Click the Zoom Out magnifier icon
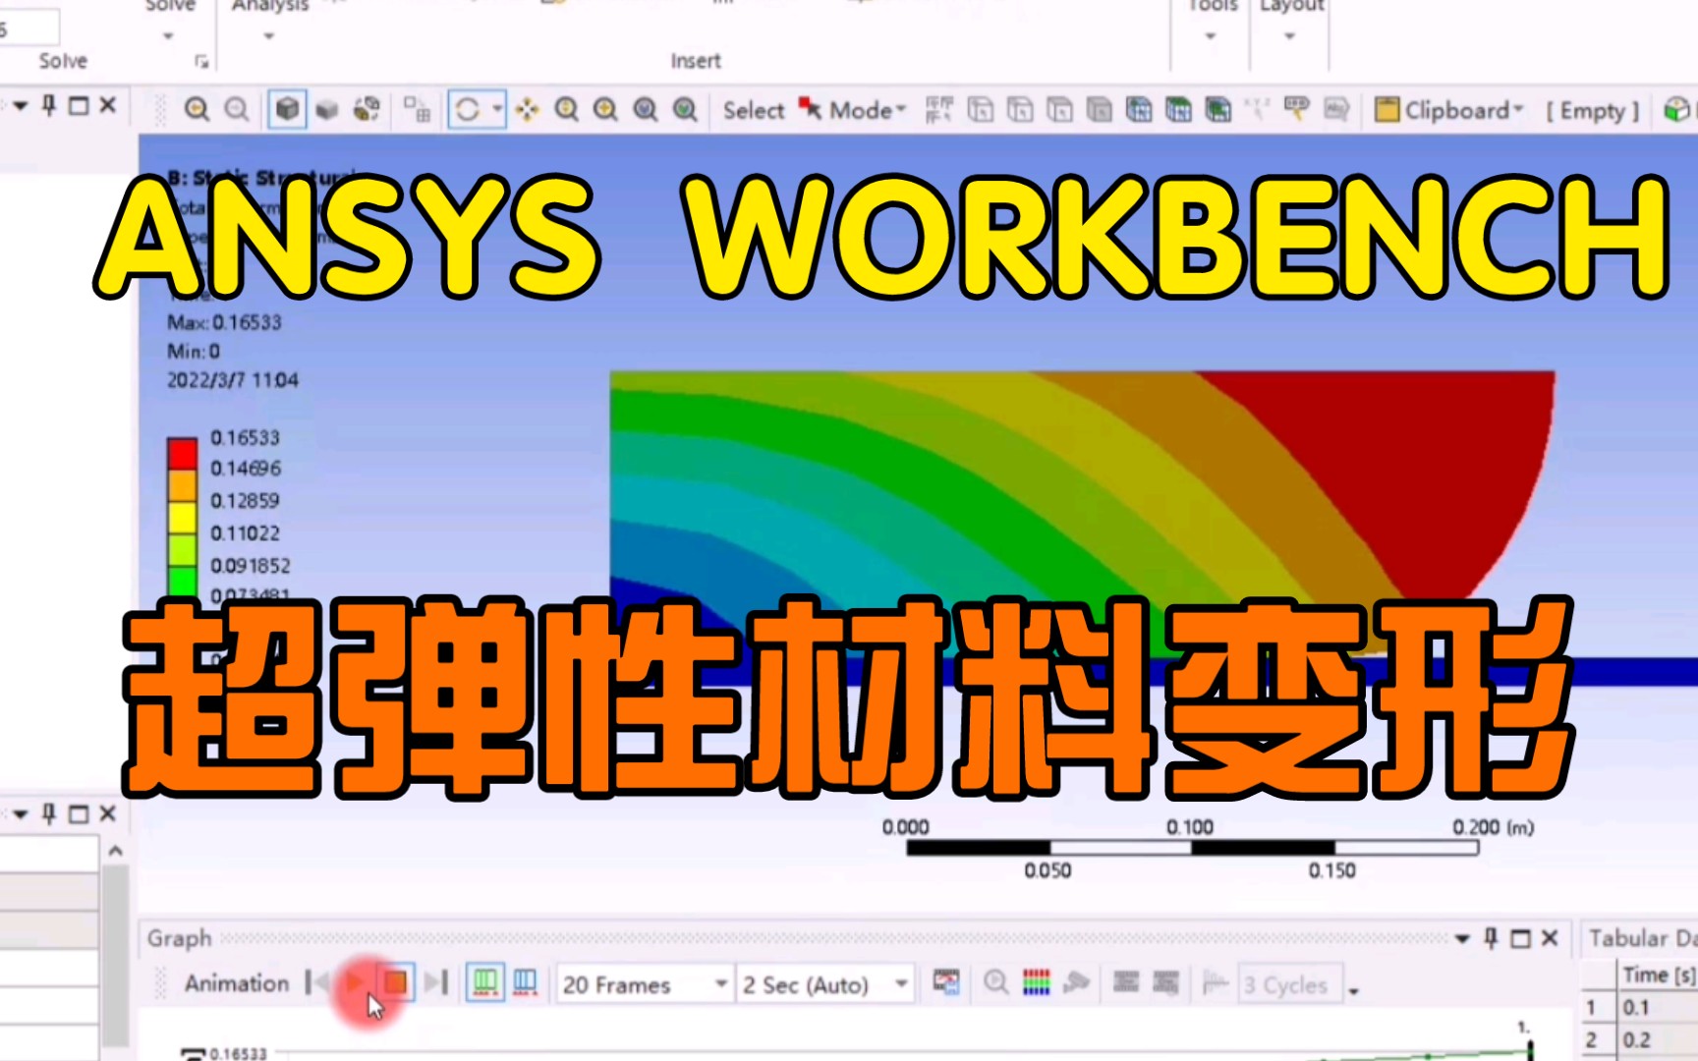Image resolution: width=1698 pixels, height=1061 pixels. click(x=236, y=109)
